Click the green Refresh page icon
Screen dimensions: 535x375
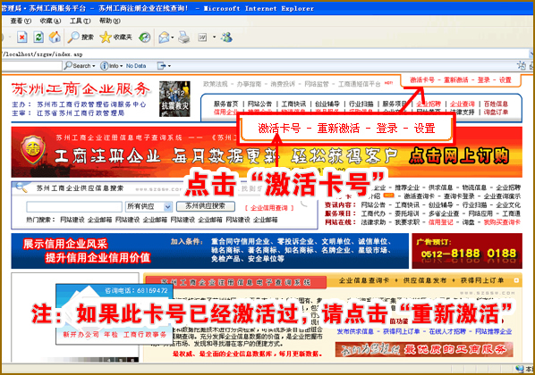click(38, 37)
